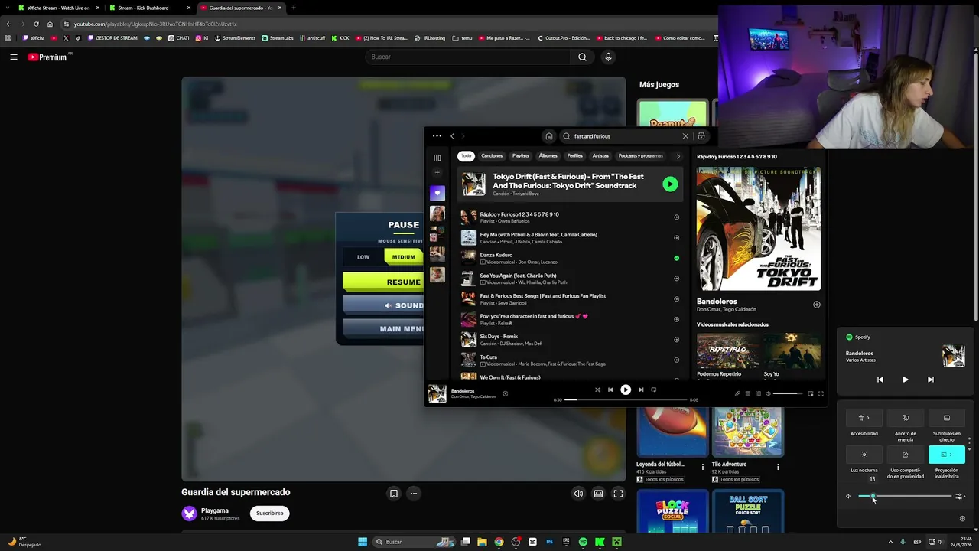Viewport: 979px width, 551px height.
Task: Open Podemos Repetirlo music video thumbnail
Action: (727, 350)
